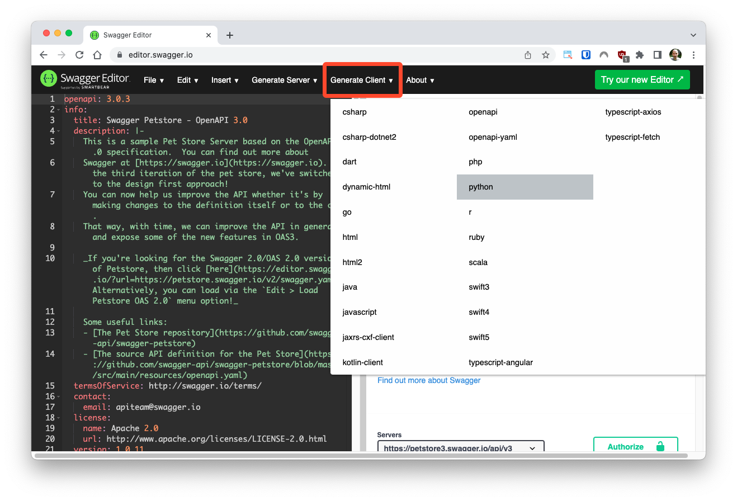
Task: Open the Edit menu
Action: [x=188, y=80]
